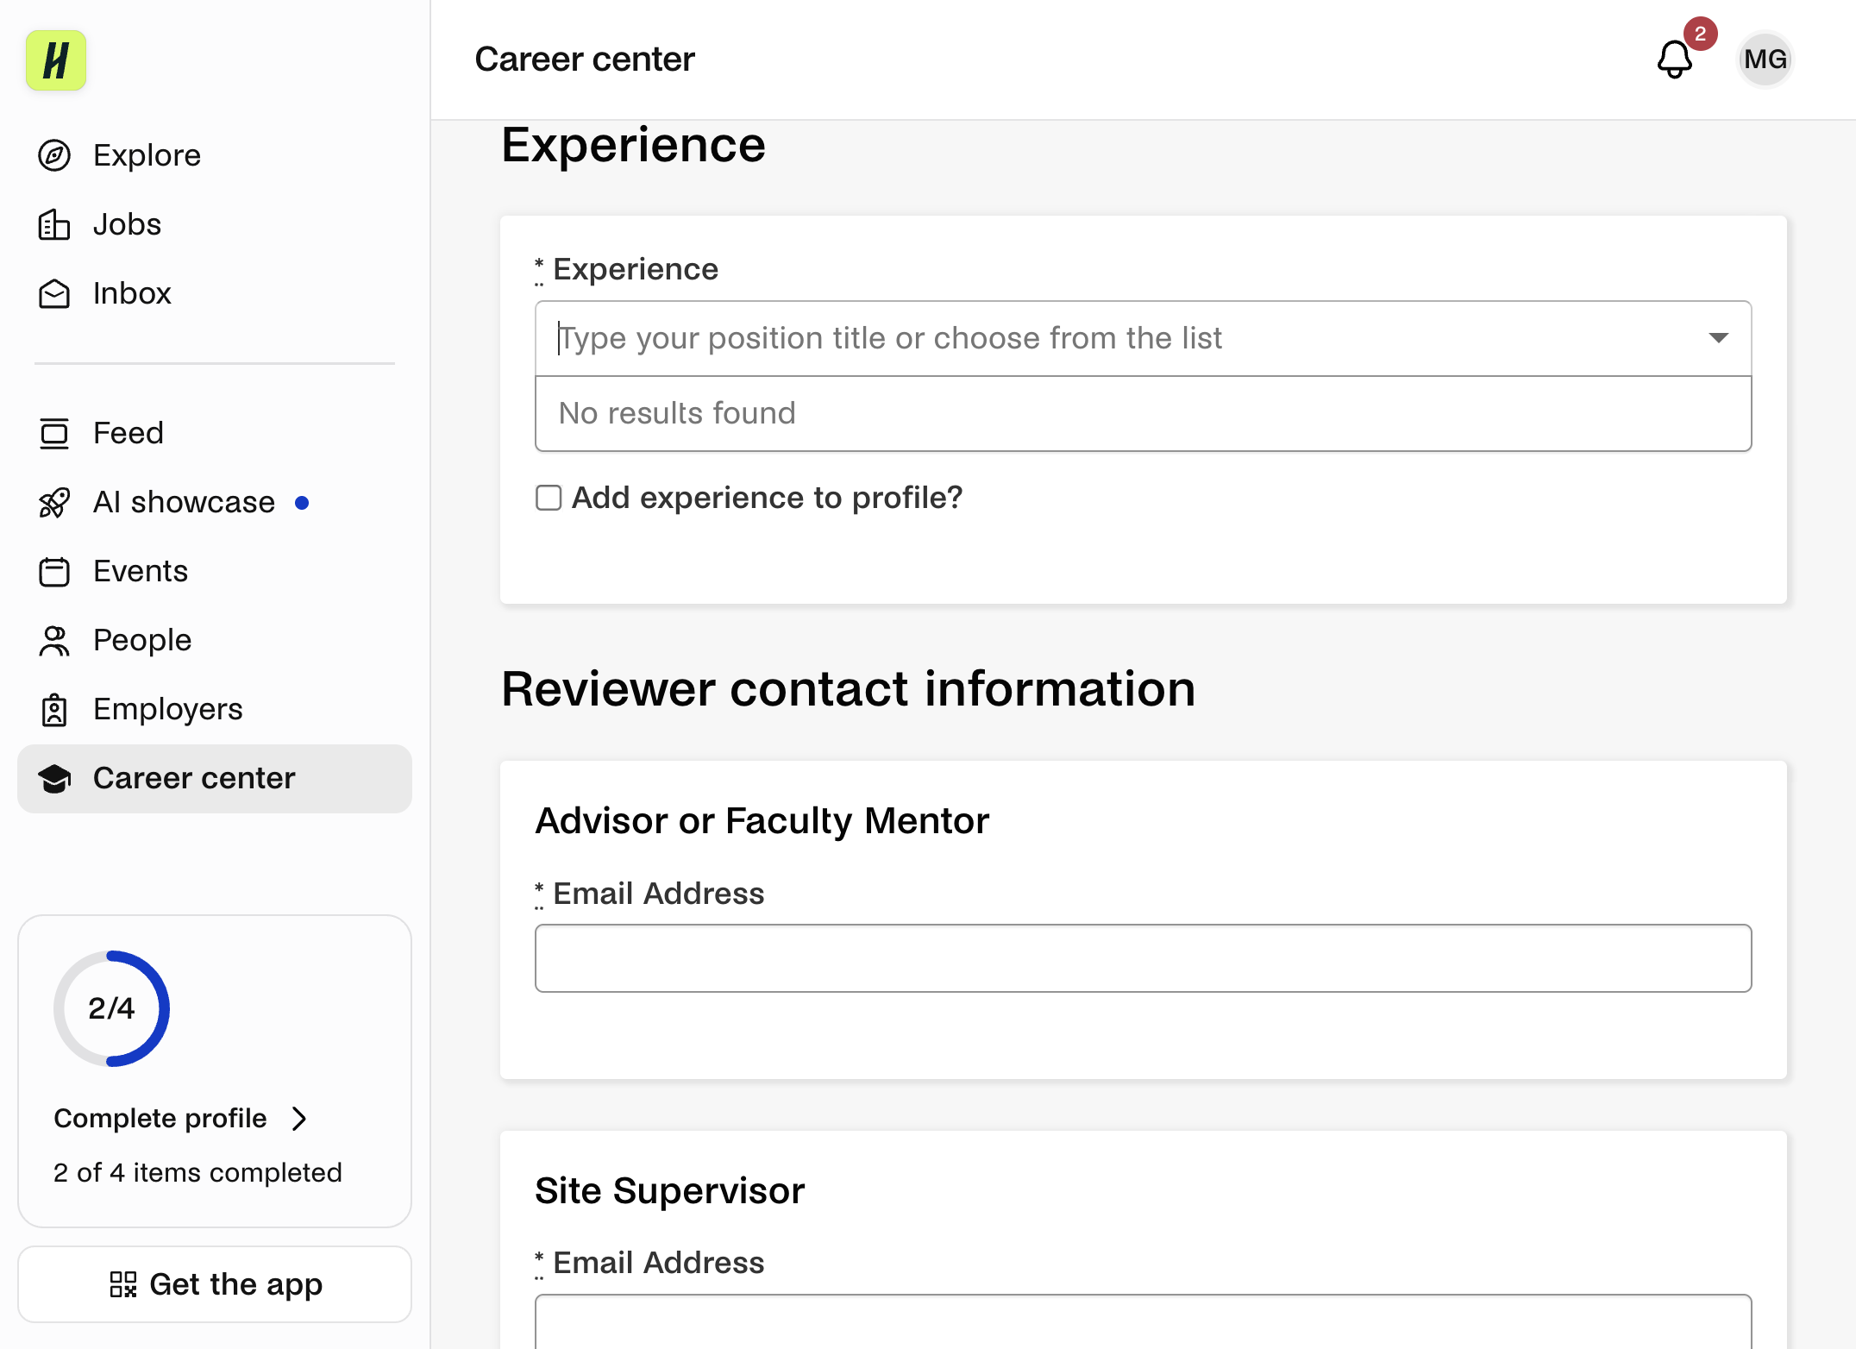
Task: Open Events menu item
Action: coord(215,571)
